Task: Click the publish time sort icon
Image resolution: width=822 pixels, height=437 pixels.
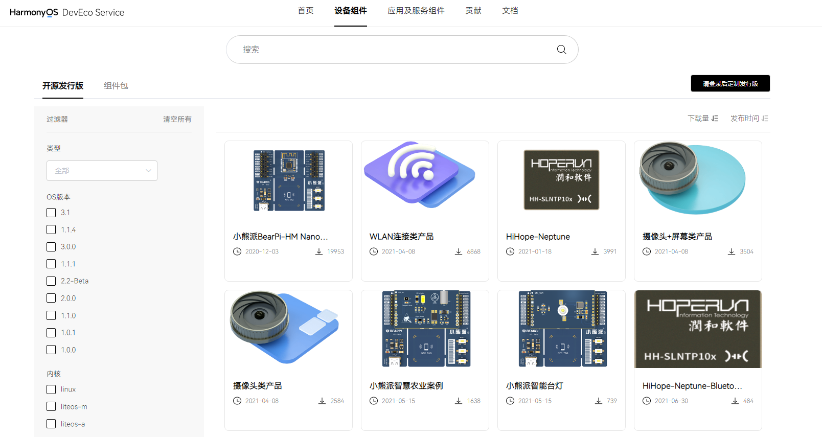Action: (765, 119)
